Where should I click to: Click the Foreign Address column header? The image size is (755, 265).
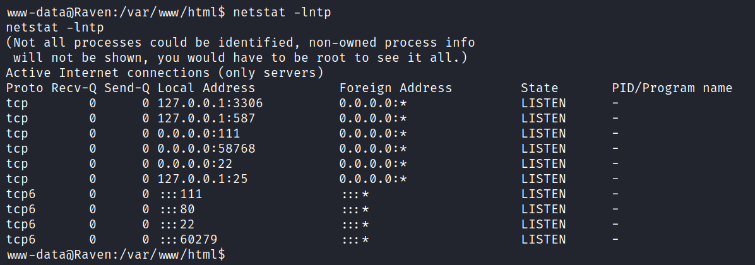click(396, 88)
